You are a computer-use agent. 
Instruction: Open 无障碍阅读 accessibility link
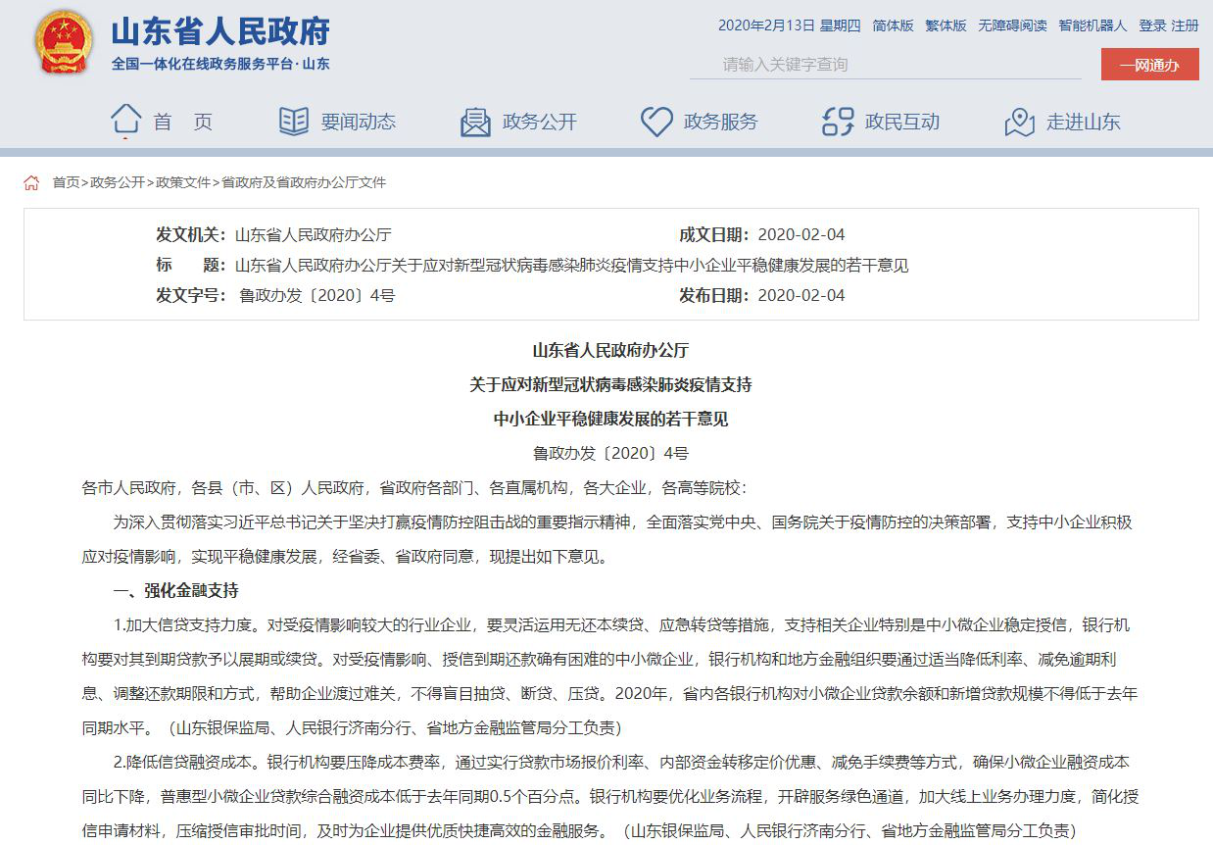(x=1012, y=25)
